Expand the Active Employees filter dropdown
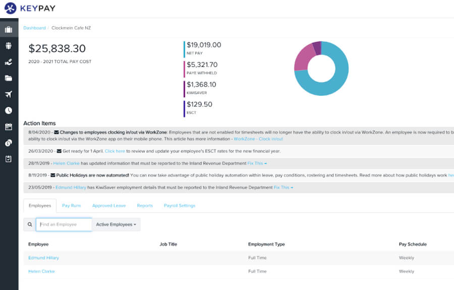454x290 pixels. coord(116,225)
